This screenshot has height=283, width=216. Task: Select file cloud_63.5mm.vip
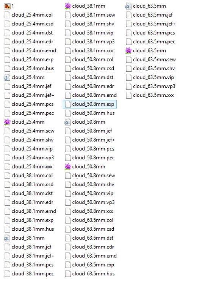150,77
